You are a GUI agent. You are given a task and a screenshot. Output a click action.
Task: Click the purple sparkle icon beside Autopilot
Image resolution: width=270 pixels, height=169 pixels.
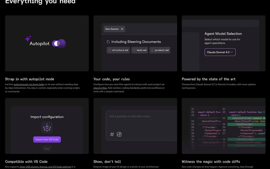(x=28, y=38)
